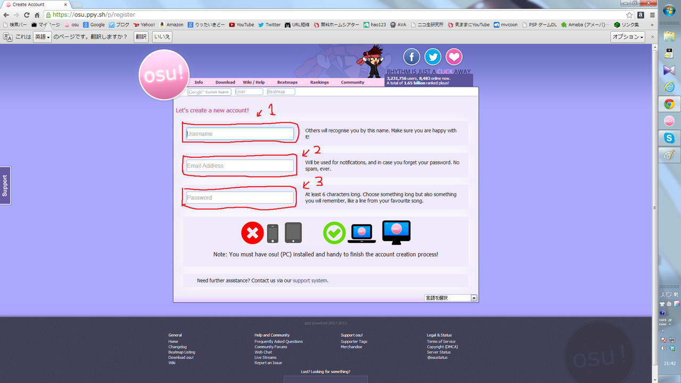The height and width of the screenshot is (383, 681).
Task: Open the Info menu
Action: [198, 82]
